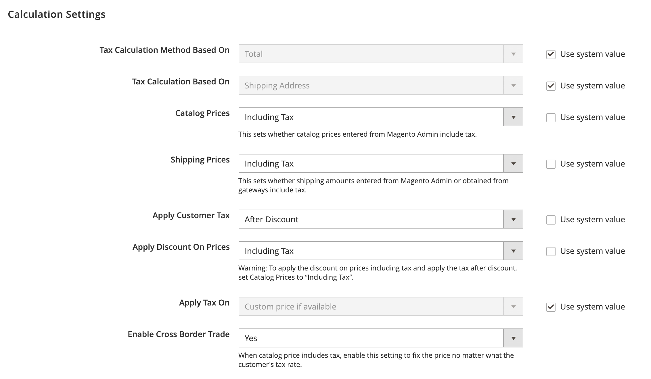Enable Use system value for Shipping Prices
The height and width of the screenshot is (379, 651).
click(551, 164)
